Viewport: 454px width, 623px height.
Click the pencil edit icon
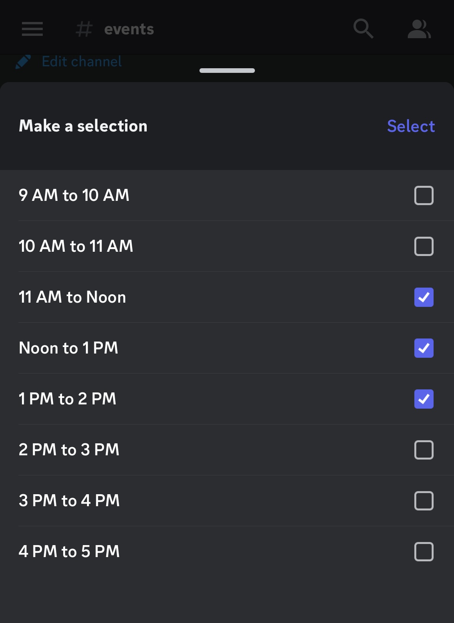pyautogui.click(x=23, y=62)
